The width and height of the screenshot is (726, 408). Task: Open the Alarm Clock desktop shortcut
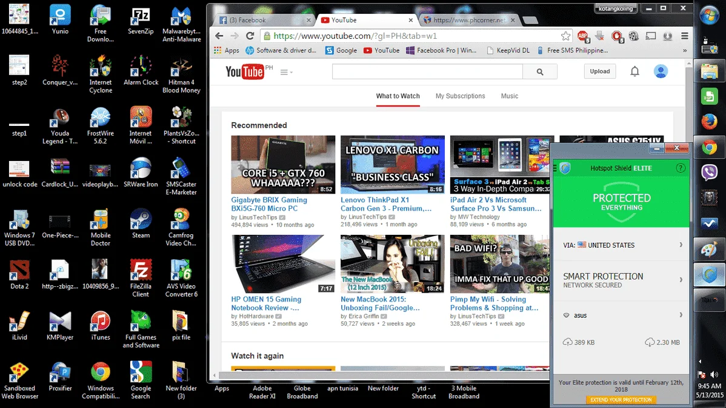(x=141, y=70)
